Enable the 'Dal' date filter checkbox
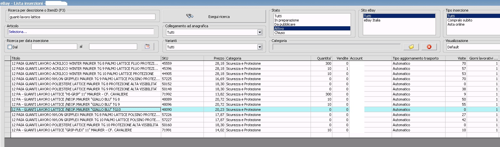Image resolution: width=500 pixels, height=147 pixels. click(10, 47)
